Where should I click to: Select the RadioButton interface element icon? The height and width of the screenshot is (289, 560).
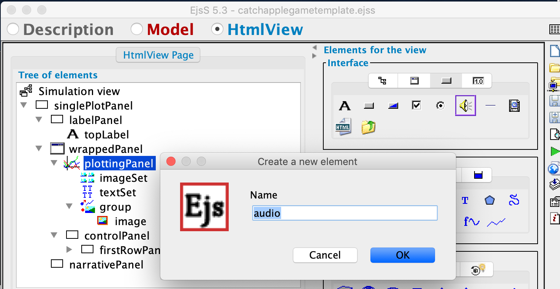click(x=440, y=106)
